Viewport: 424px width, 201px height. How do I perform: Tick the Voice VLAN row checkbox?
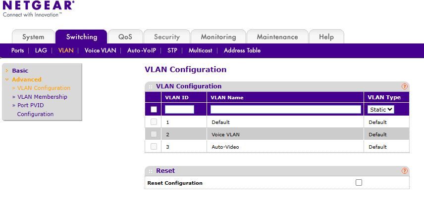click(x=154, y=134)
